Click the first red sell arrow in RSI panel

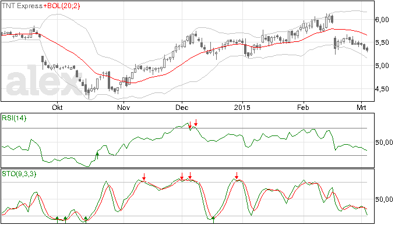(x=190, y=125)
